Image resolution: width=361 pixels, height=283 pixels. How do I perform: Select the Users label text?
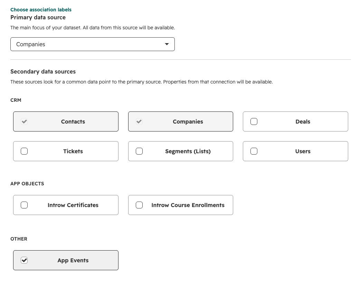303,151
